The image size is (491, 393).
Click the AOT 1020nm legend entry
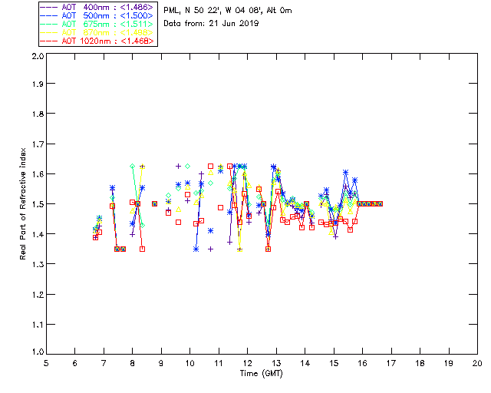click(x=97, y=41)
